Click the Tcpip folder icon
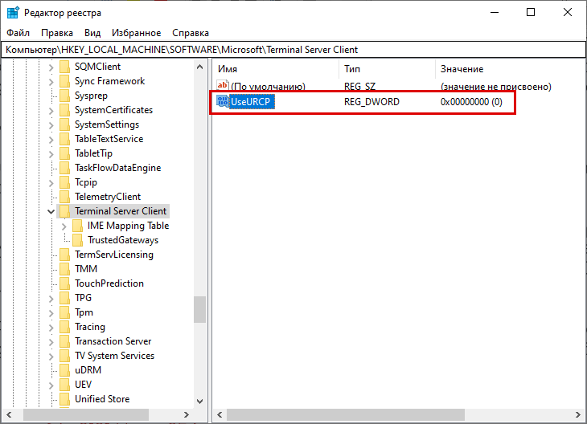Image resolution: width=587 pixels, height=424 pixels. (65, 182)
